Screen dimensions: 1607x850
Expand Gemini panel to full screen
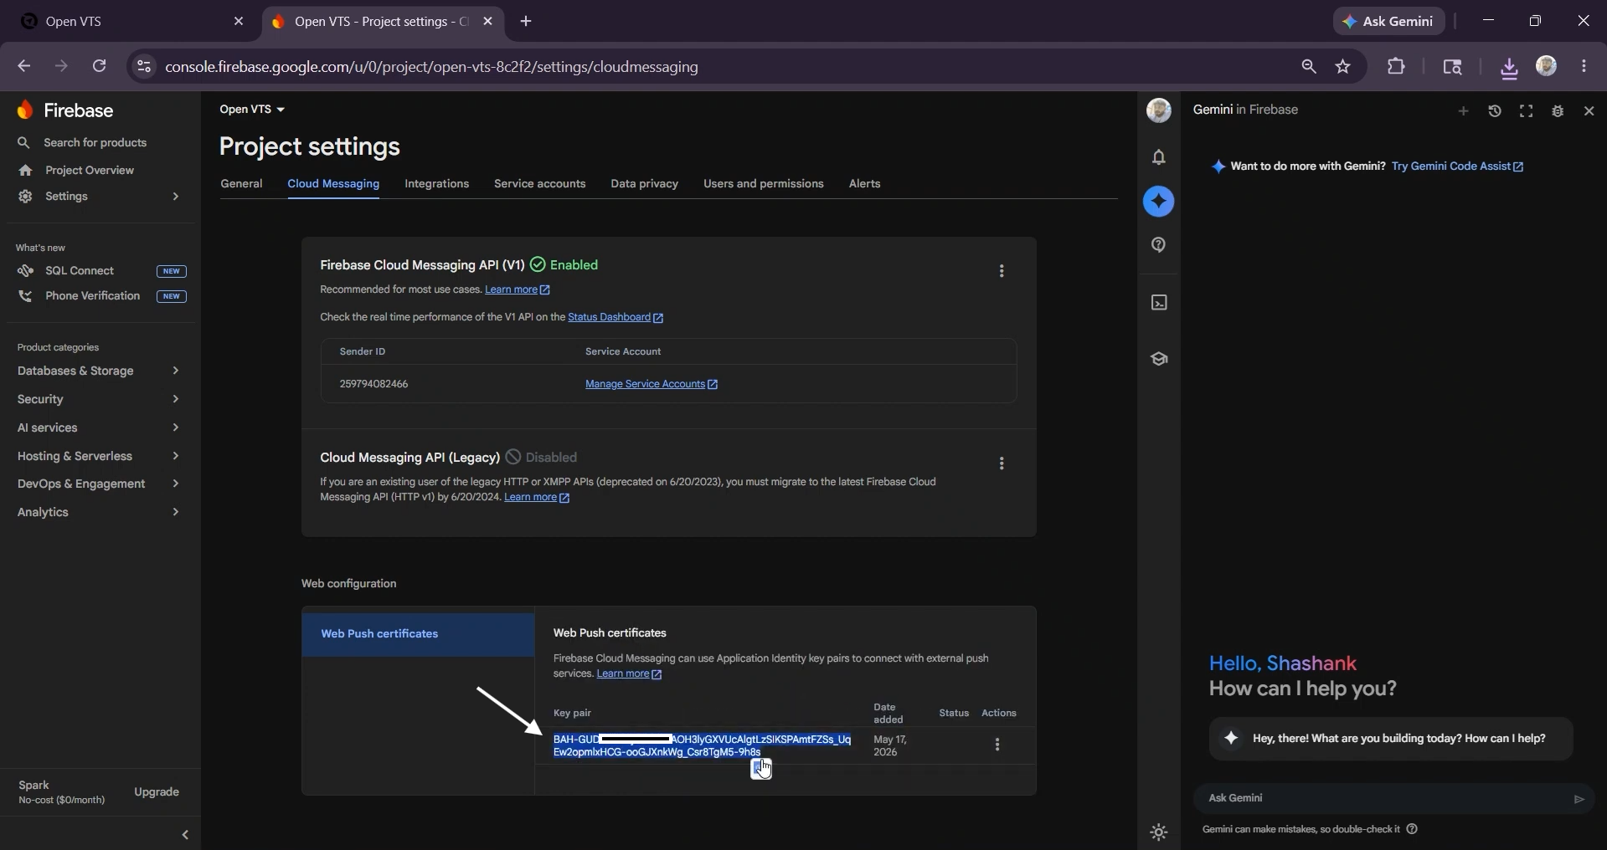[x=1527, y=111]
